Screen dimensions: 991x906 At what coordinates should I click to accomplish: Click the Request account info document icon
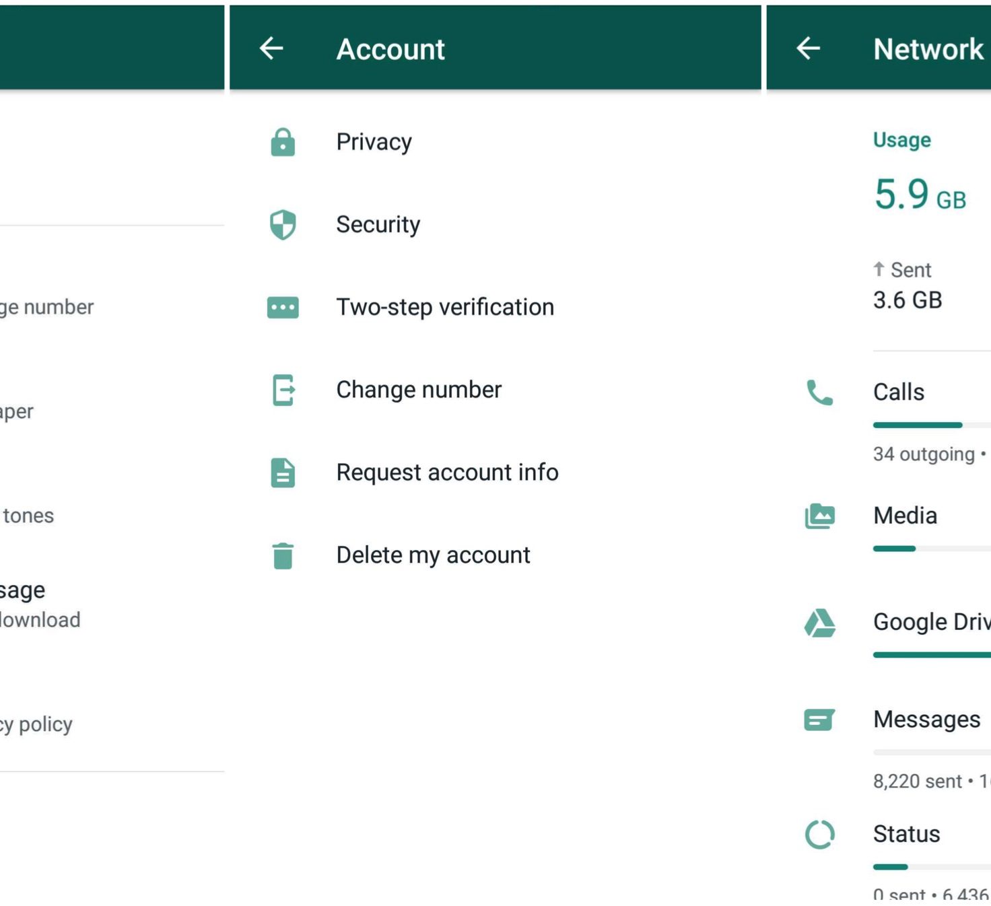(283, 473)
